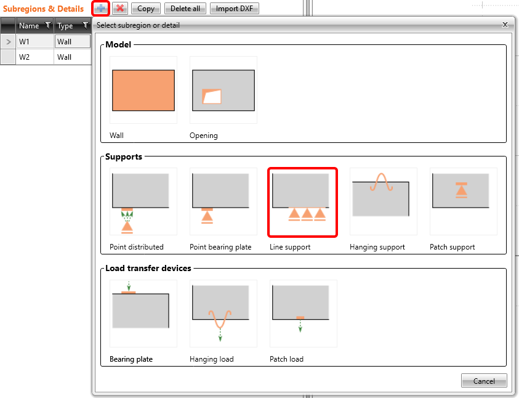Choose the Opening model icon
The image size is (519, 398).
click(223, 90)
